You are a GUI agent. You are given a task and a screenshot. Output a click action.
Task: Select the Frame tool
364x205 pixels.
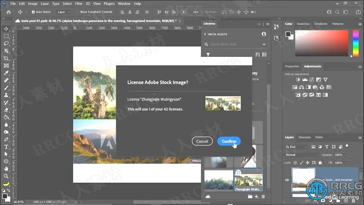tap(6, 66)
